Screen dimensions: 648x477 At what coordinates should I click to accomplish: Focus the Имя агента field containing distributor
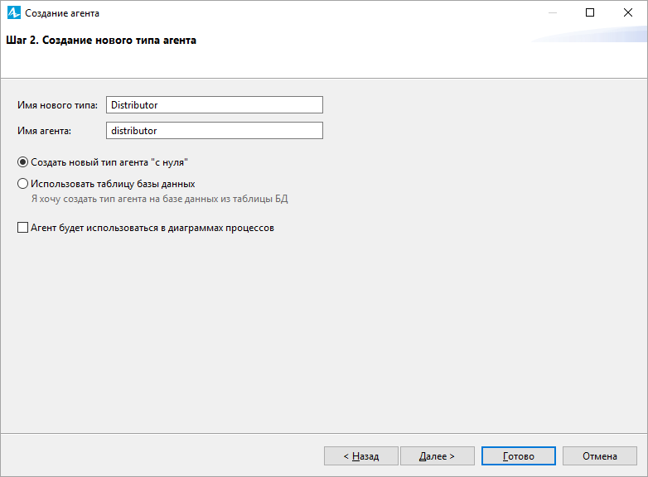[215, 131]
